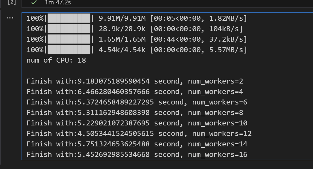313x169 pixels.
Task: Click the 5.57MB/s download speed text
Action: (226, 50)
